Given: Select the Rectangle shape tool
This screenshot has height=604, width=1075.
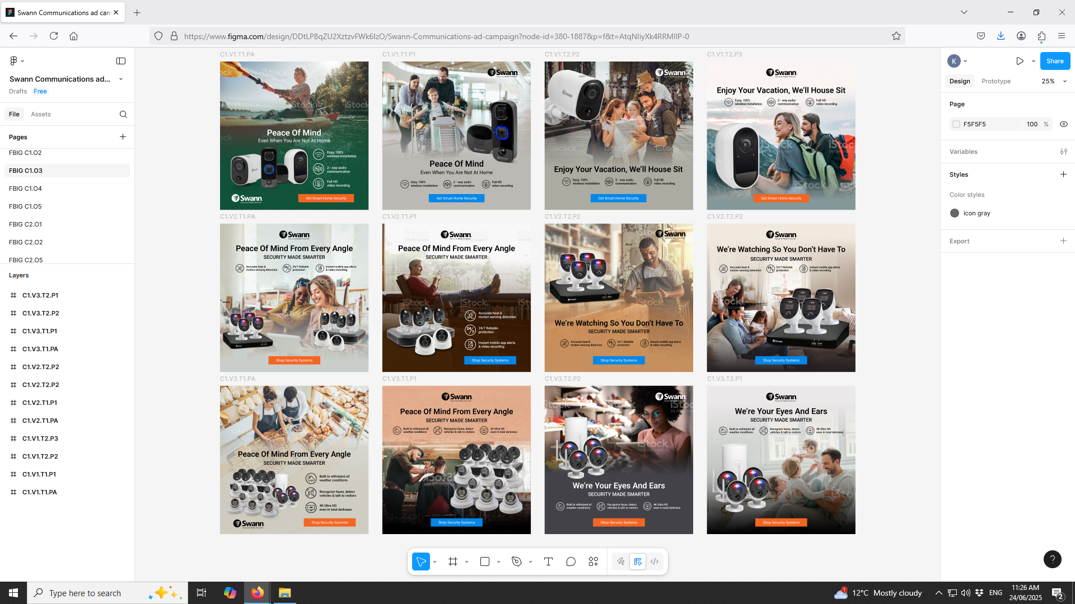Looking at the screenshot, I should tap(485, 561).
